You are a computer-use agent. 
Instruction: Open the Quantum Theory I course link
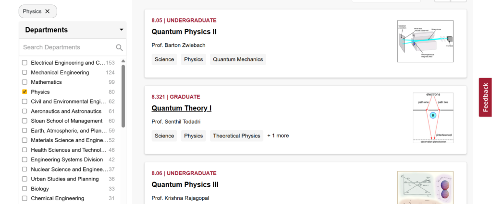click(x=181, y=108)
